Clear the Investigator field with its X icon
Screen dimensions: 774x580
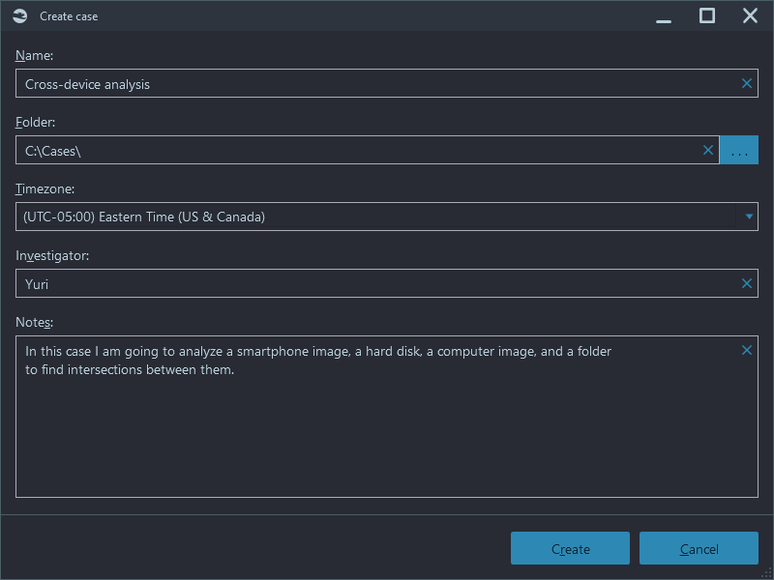tap(746, 283)
